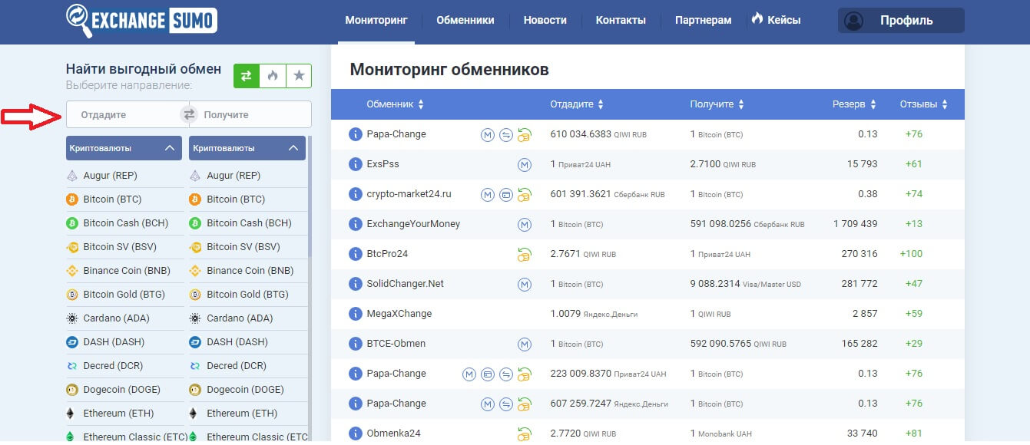
Task: Open info icon for Obmenka24
Action: [355, 433]
